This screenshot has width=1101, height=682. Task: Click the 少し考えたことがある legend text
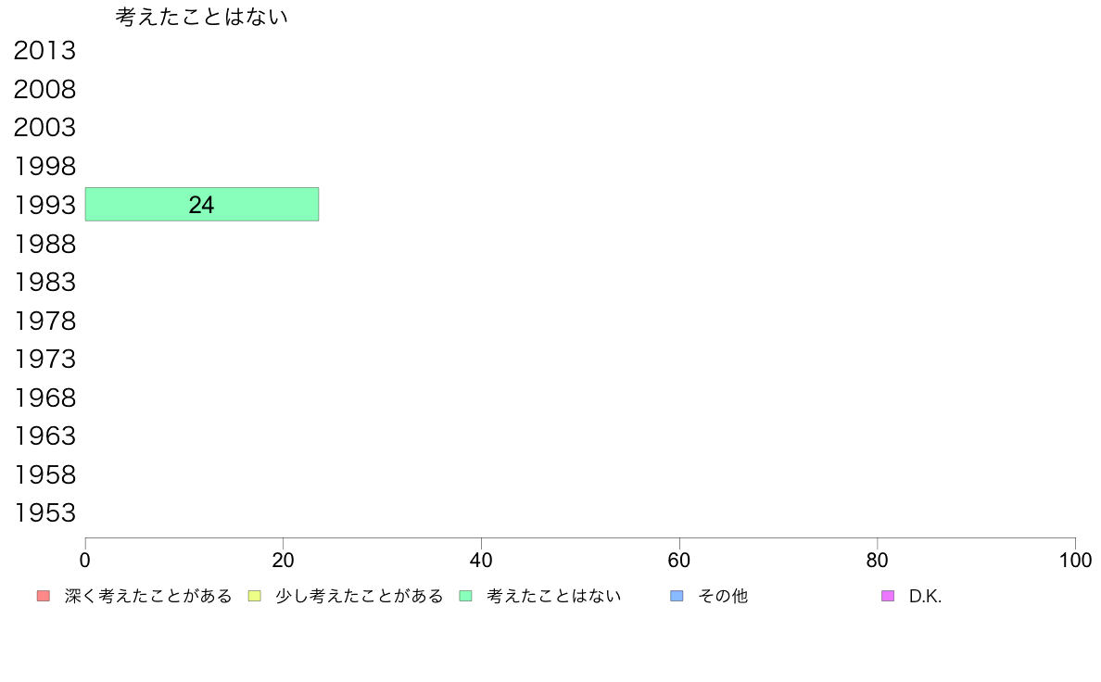click(360, 597)
